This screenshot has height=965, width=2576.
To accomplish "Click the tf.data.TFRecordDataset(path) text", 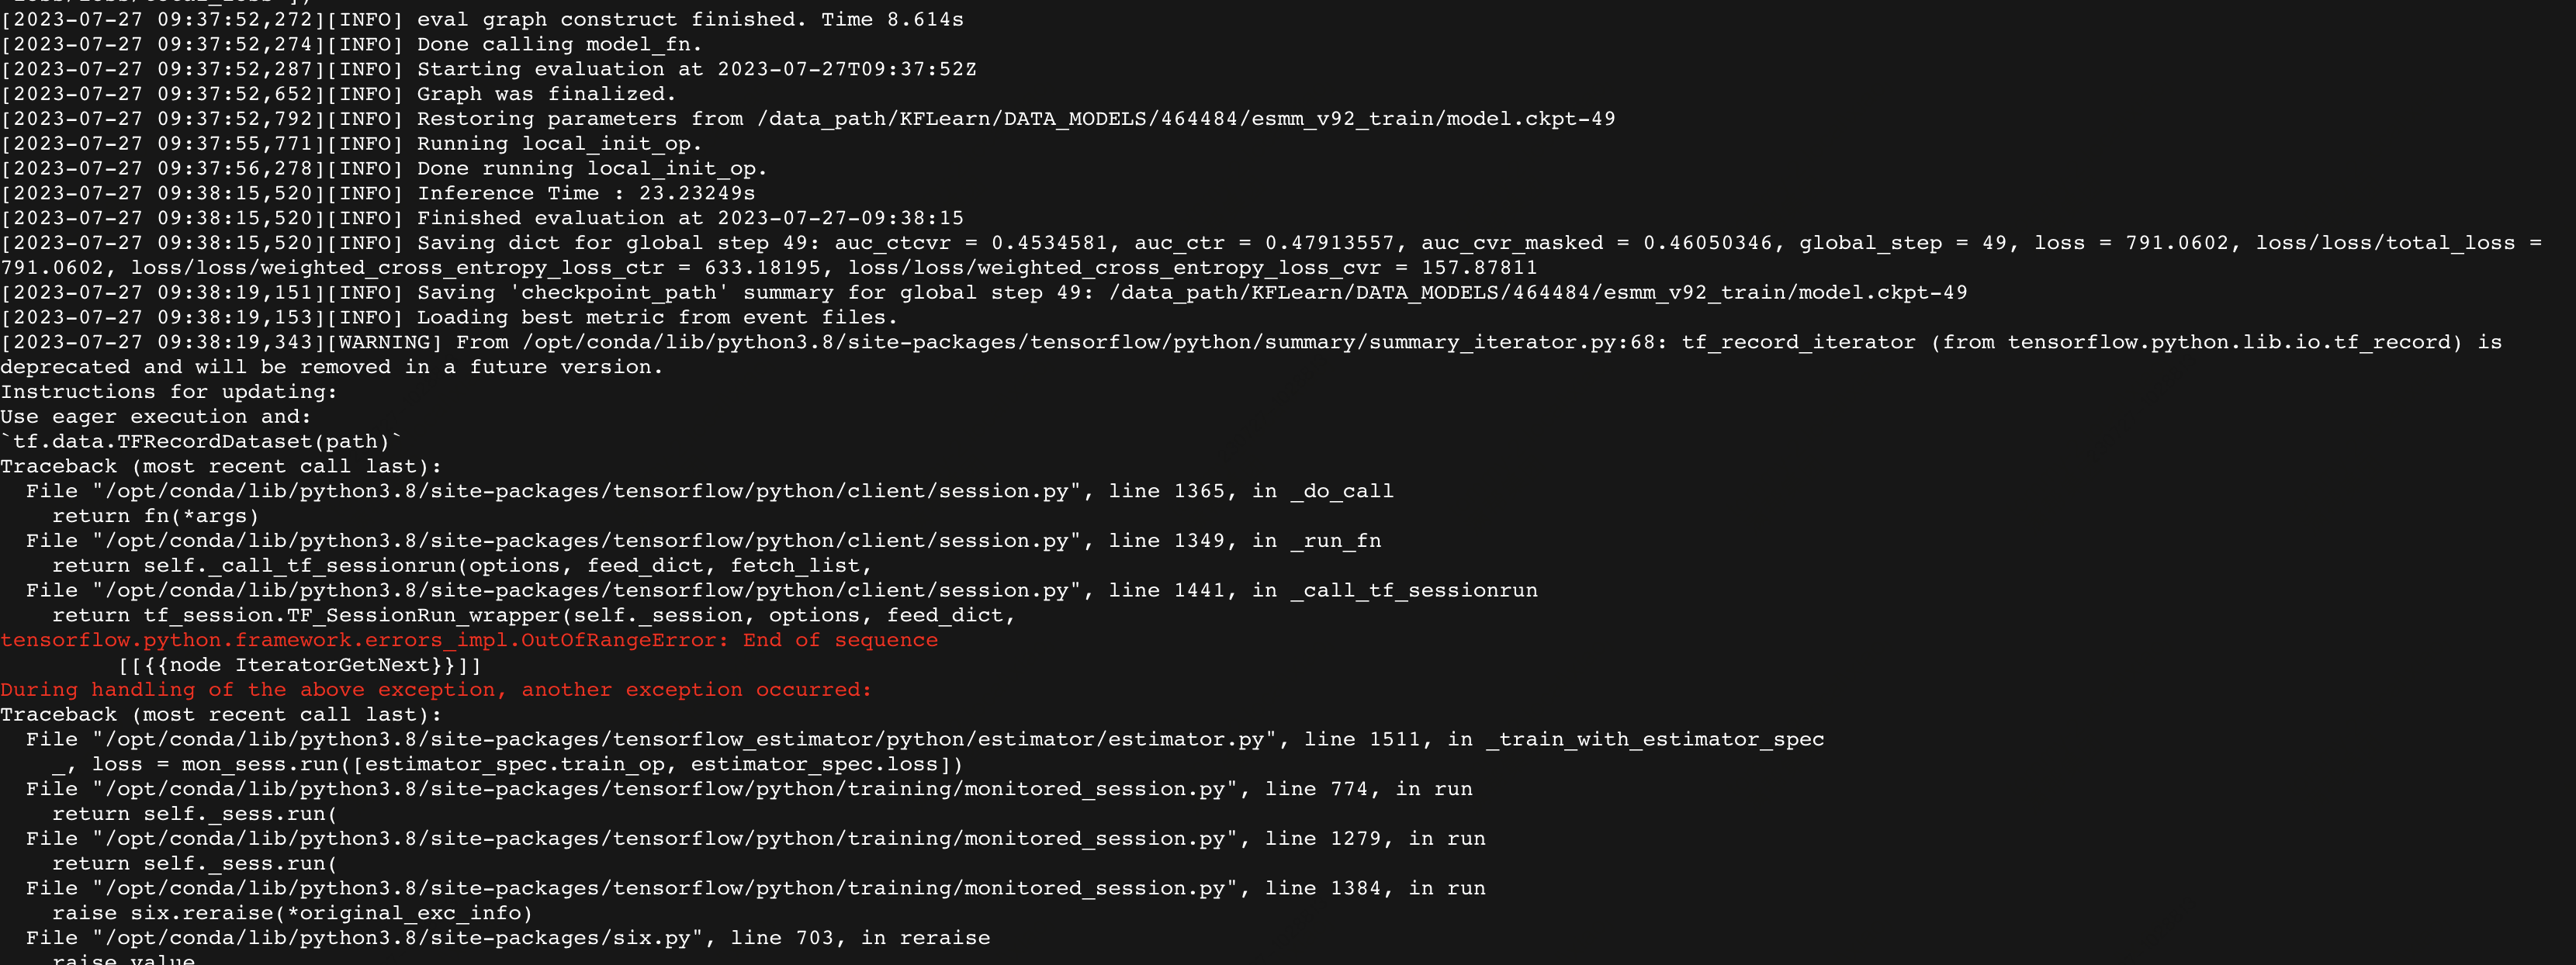I will 201,442.
